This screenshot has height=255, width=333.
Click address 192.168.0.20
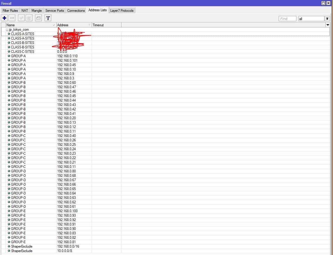click(x=66, y=118)
